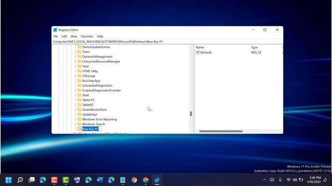This screenshot has height=186, width=332.
Task: Open the Favorites menu
Action: pos(87,36)
